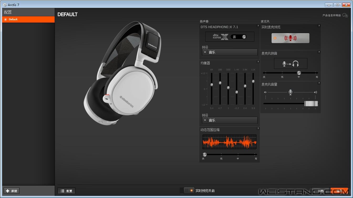This screenshot has height=198, width=353.
Task: Click the help icon in the 实时麦克预览 panel
Action: pyautogui.click(x=319, y=26)
